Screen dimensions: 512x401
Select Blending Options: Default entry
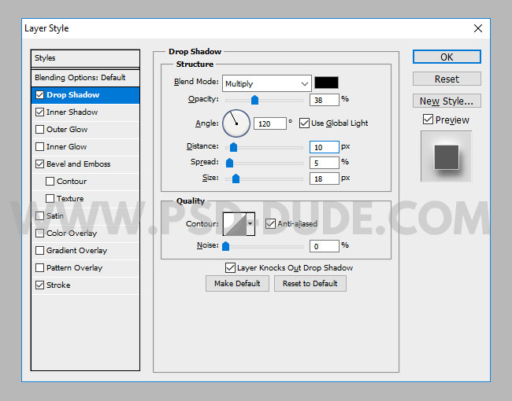[x=85, y=78]
